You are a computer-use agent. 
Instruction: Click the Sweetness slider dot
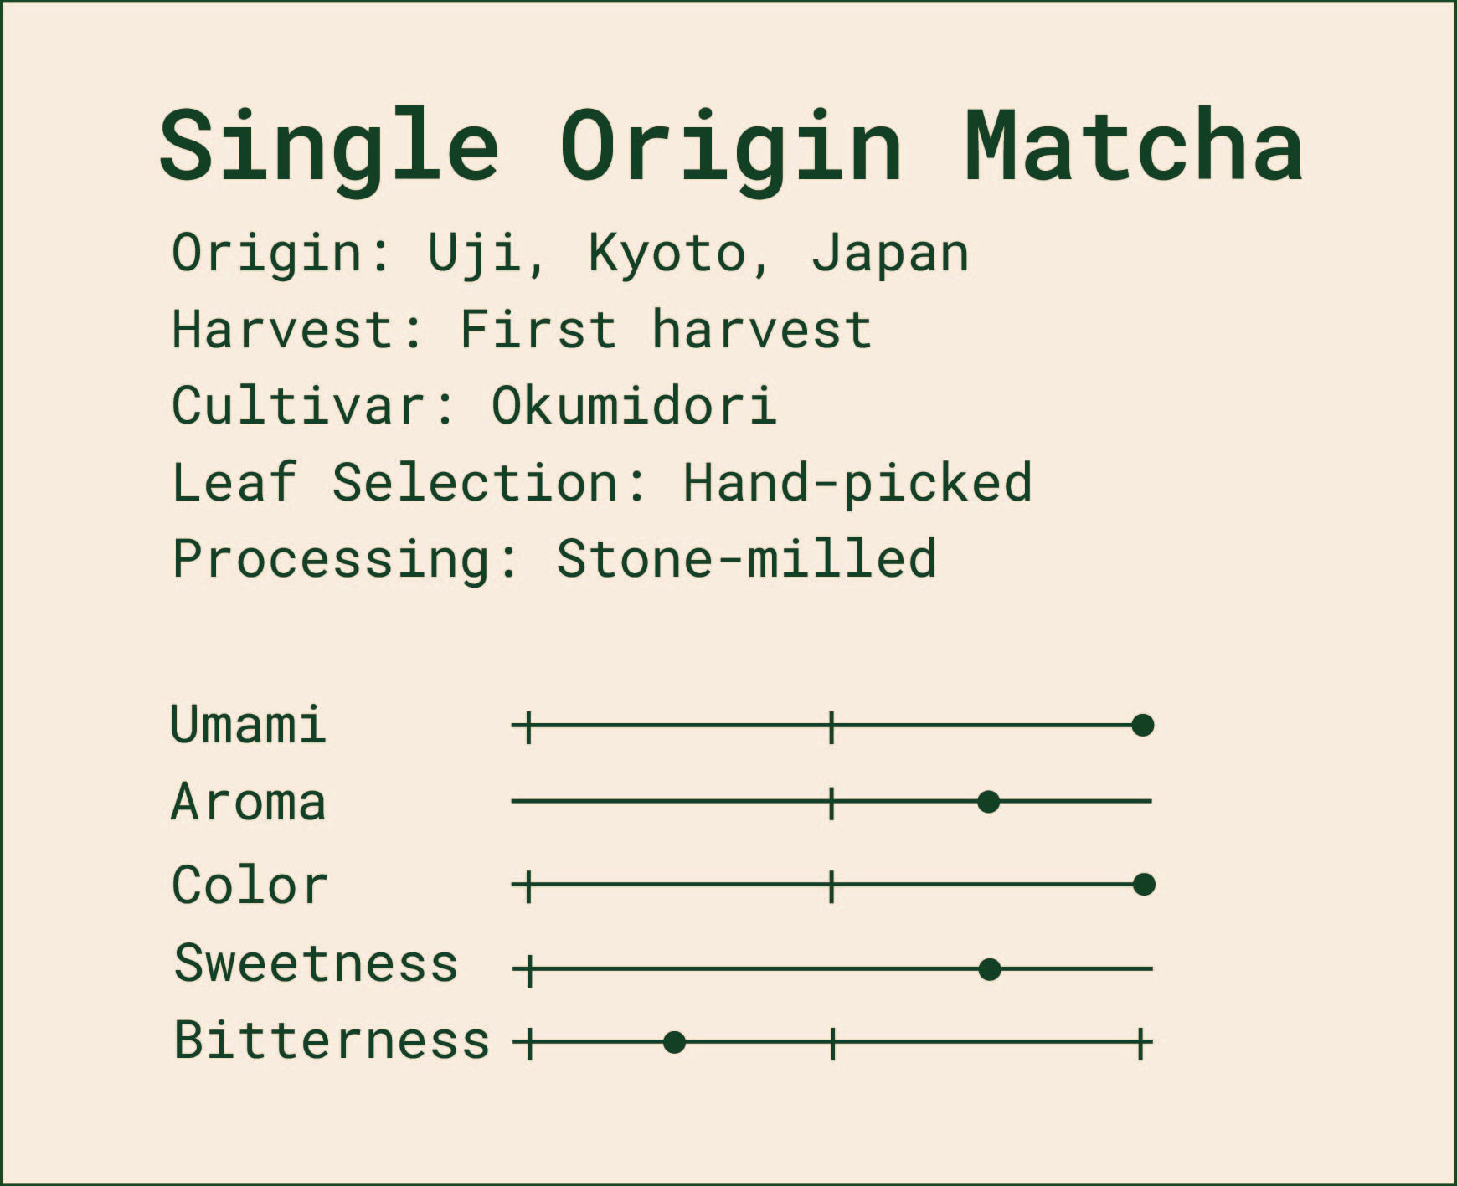989,969
